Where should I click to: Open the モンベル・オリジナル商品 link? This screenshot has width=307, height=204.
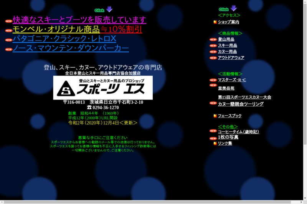pyautogui.click(x=56, y=29)
